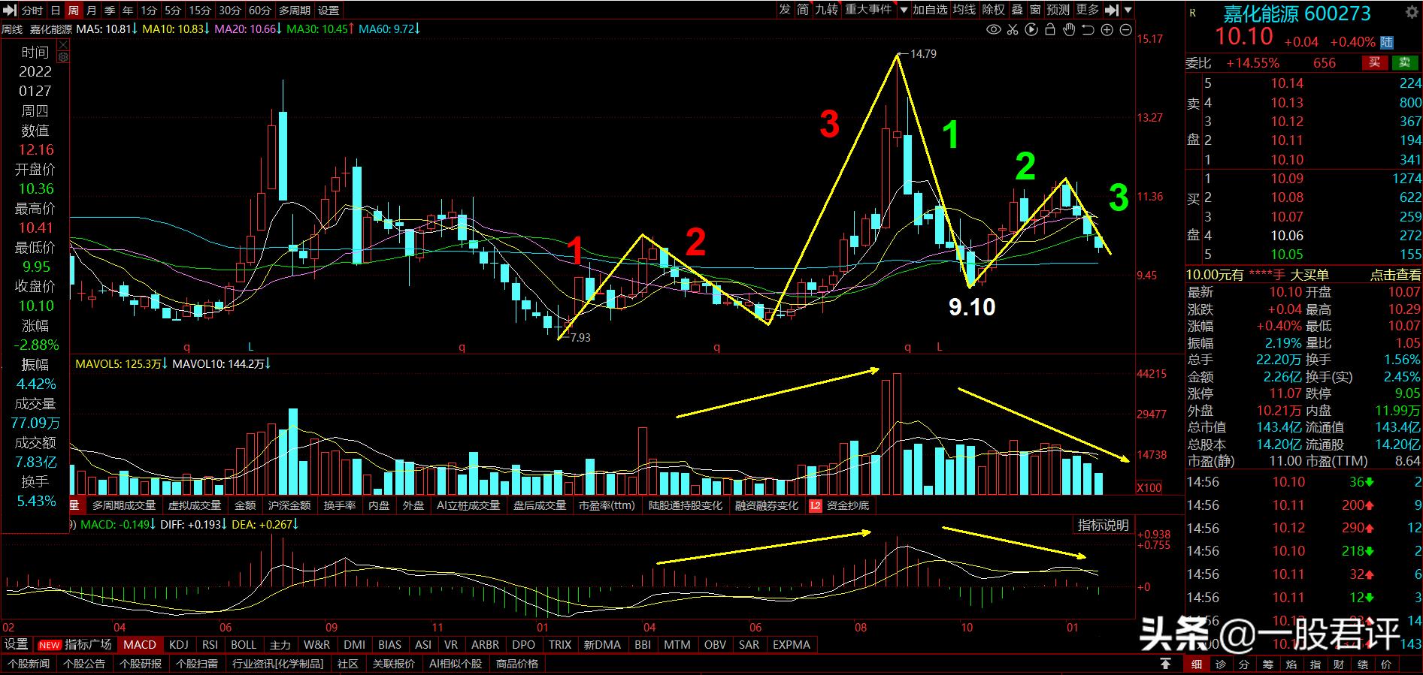
Task: Add stock via 加自选 button
Action: (x=930, y=10)
